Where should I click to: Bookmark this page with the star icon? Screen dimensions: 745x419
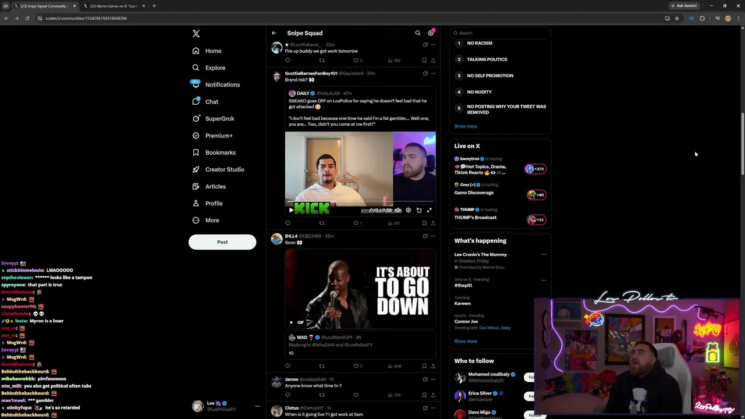point(677,18)
